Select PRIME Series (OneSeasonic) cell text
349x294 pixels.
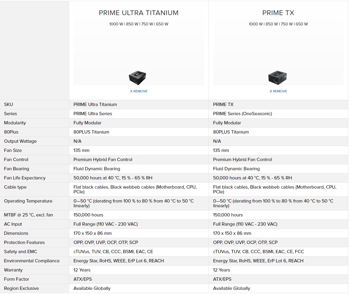pyautogui.click(x=243, y=114)
